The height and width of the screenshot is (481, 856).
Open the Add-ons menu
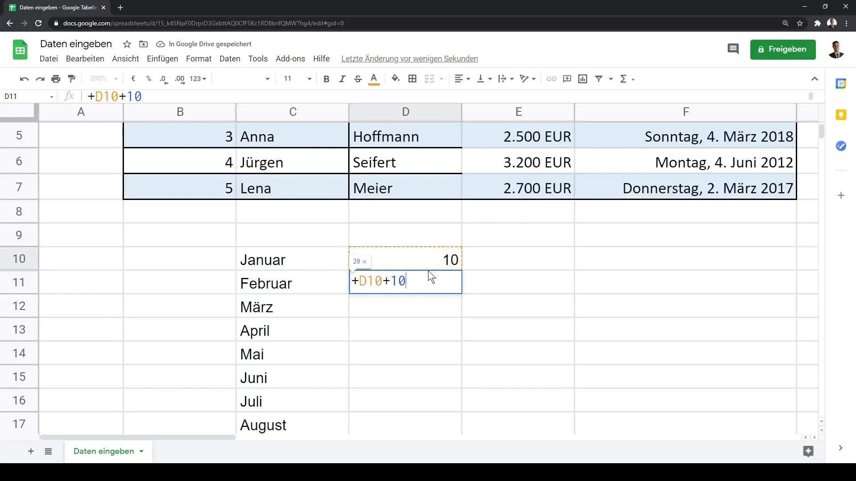(x=290, y=59)
